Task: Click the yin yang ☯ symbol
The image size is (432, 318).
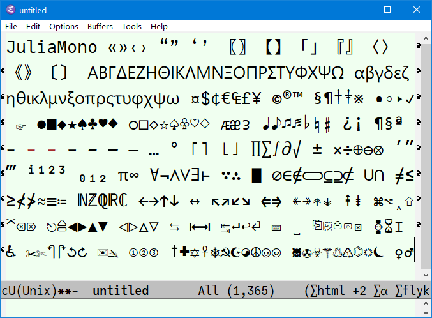Action: pyautogui.click(x=246, y=253)
